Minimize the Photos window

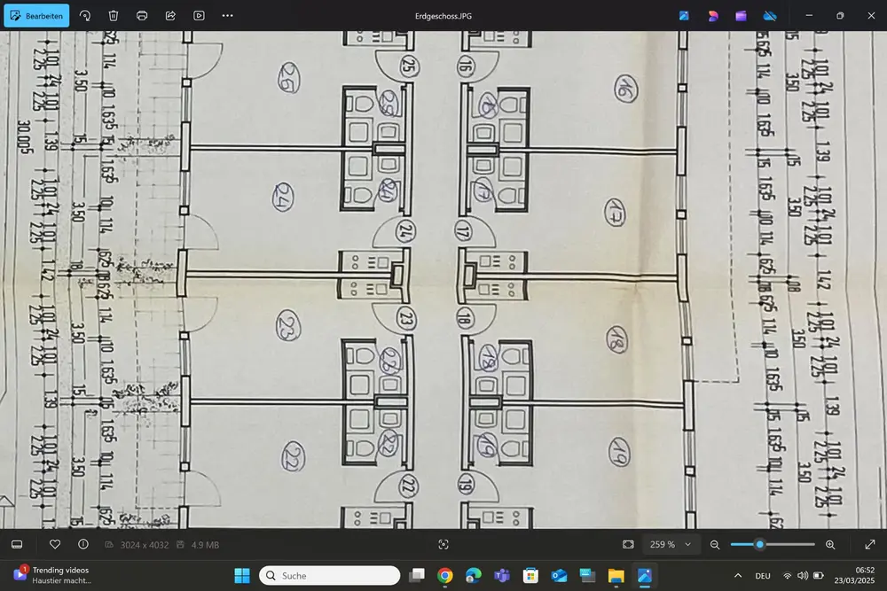(809, 16)
